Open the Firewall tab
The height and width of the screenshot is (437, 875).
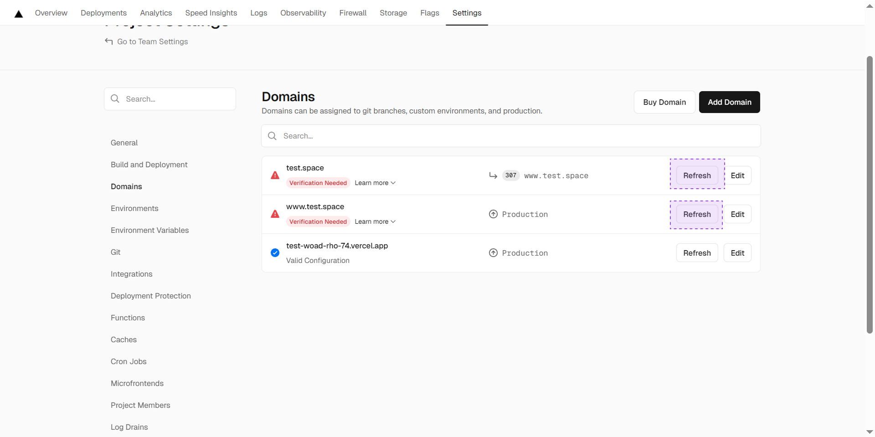coord(353,13)
